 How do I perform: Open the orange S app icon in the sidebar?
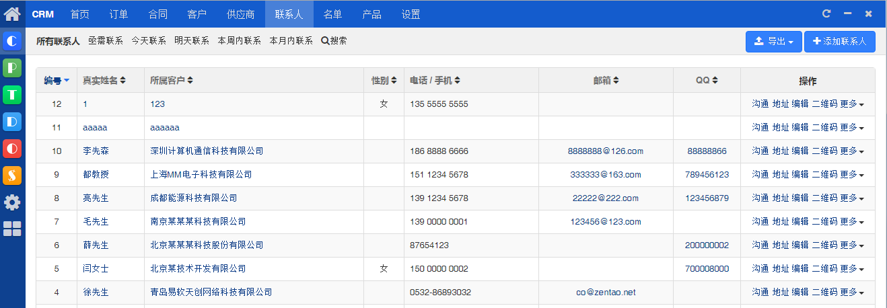point(12,176)
